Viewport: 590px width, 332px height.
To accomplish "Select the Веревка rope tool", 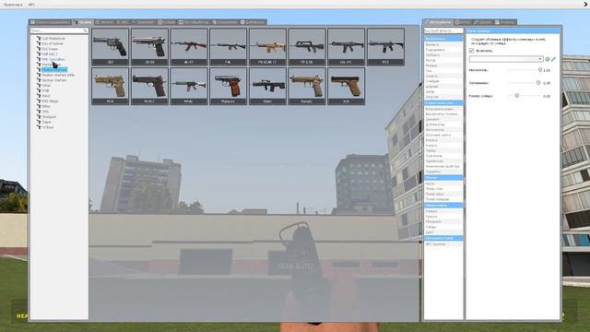I will (x=443, y=44).
